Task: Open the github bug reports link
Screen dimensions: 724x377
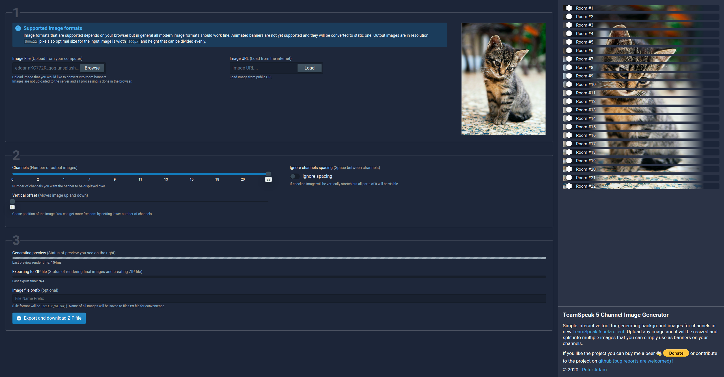Action: pos(635,361)
